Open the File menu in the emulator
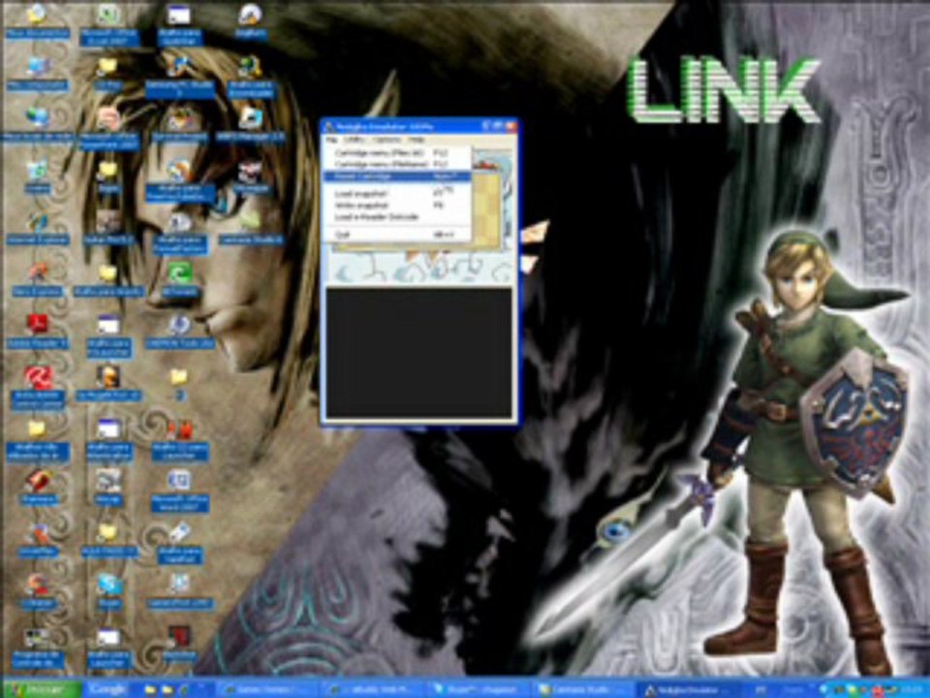 331,140
